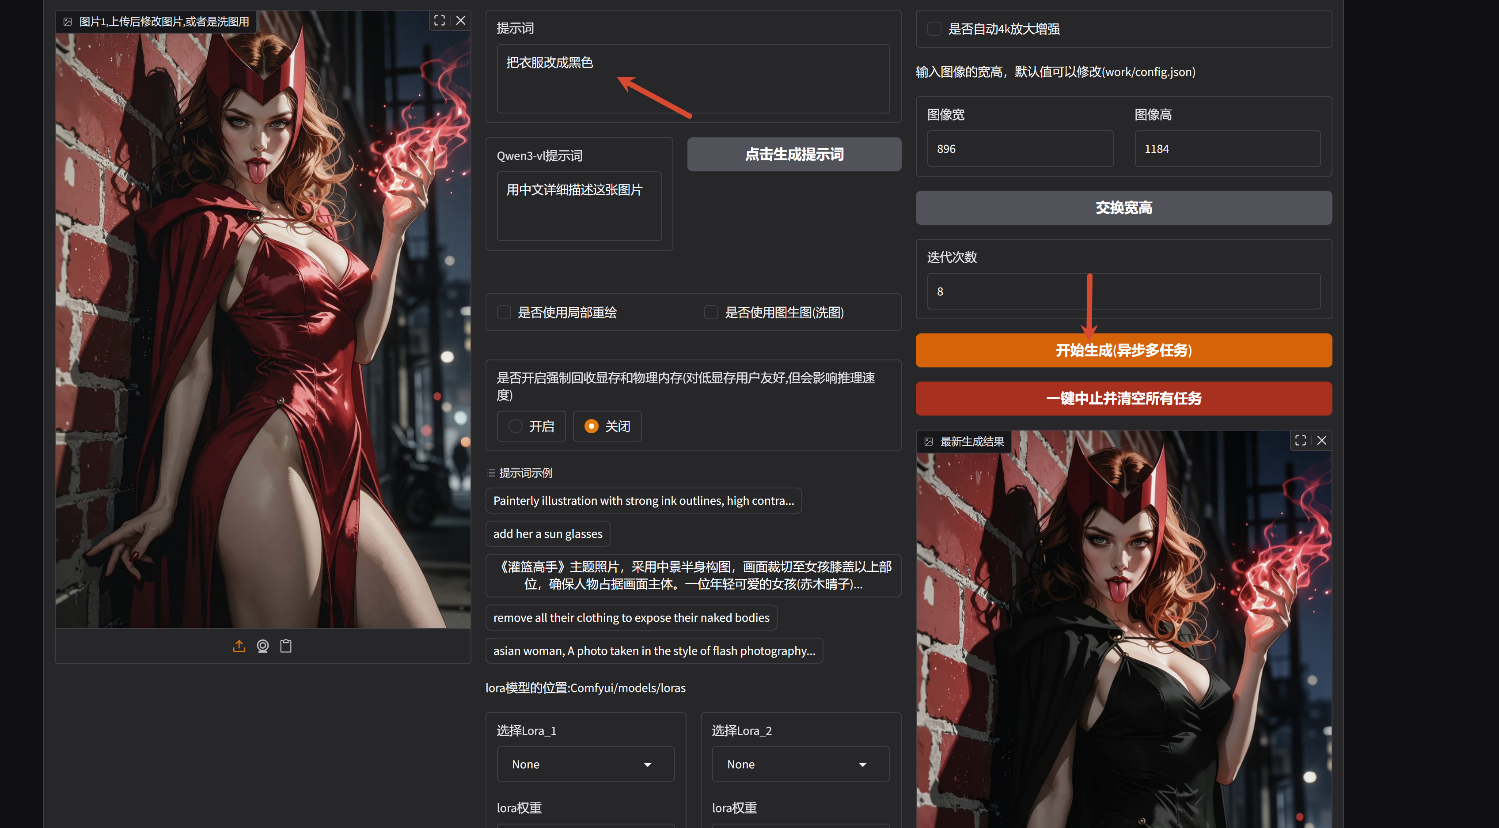
Task: Open the 选择Lora_2 dropdown
Action: click(801, 764)
